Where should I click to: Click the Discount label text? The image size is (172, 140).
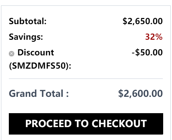click(x=36, y=53)
